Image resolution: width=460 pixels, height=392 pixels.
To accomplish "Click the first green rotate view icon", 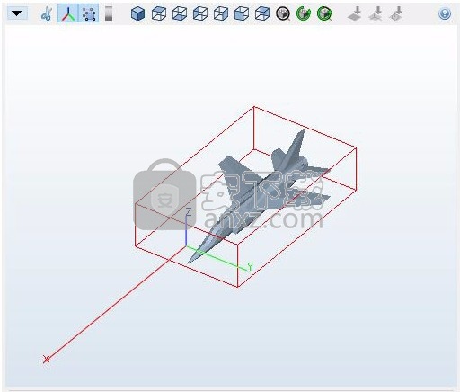I will (x=304, y=13).
